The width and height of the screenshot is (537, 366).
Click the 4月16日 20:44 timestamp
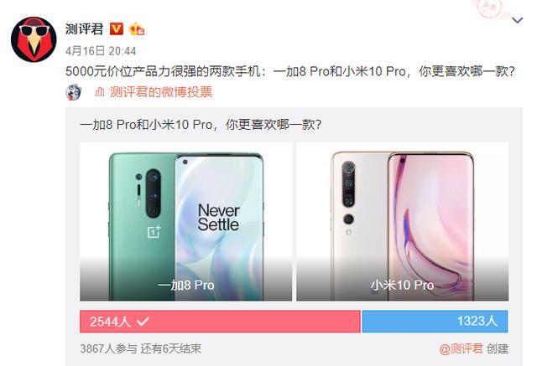(101, 51)
